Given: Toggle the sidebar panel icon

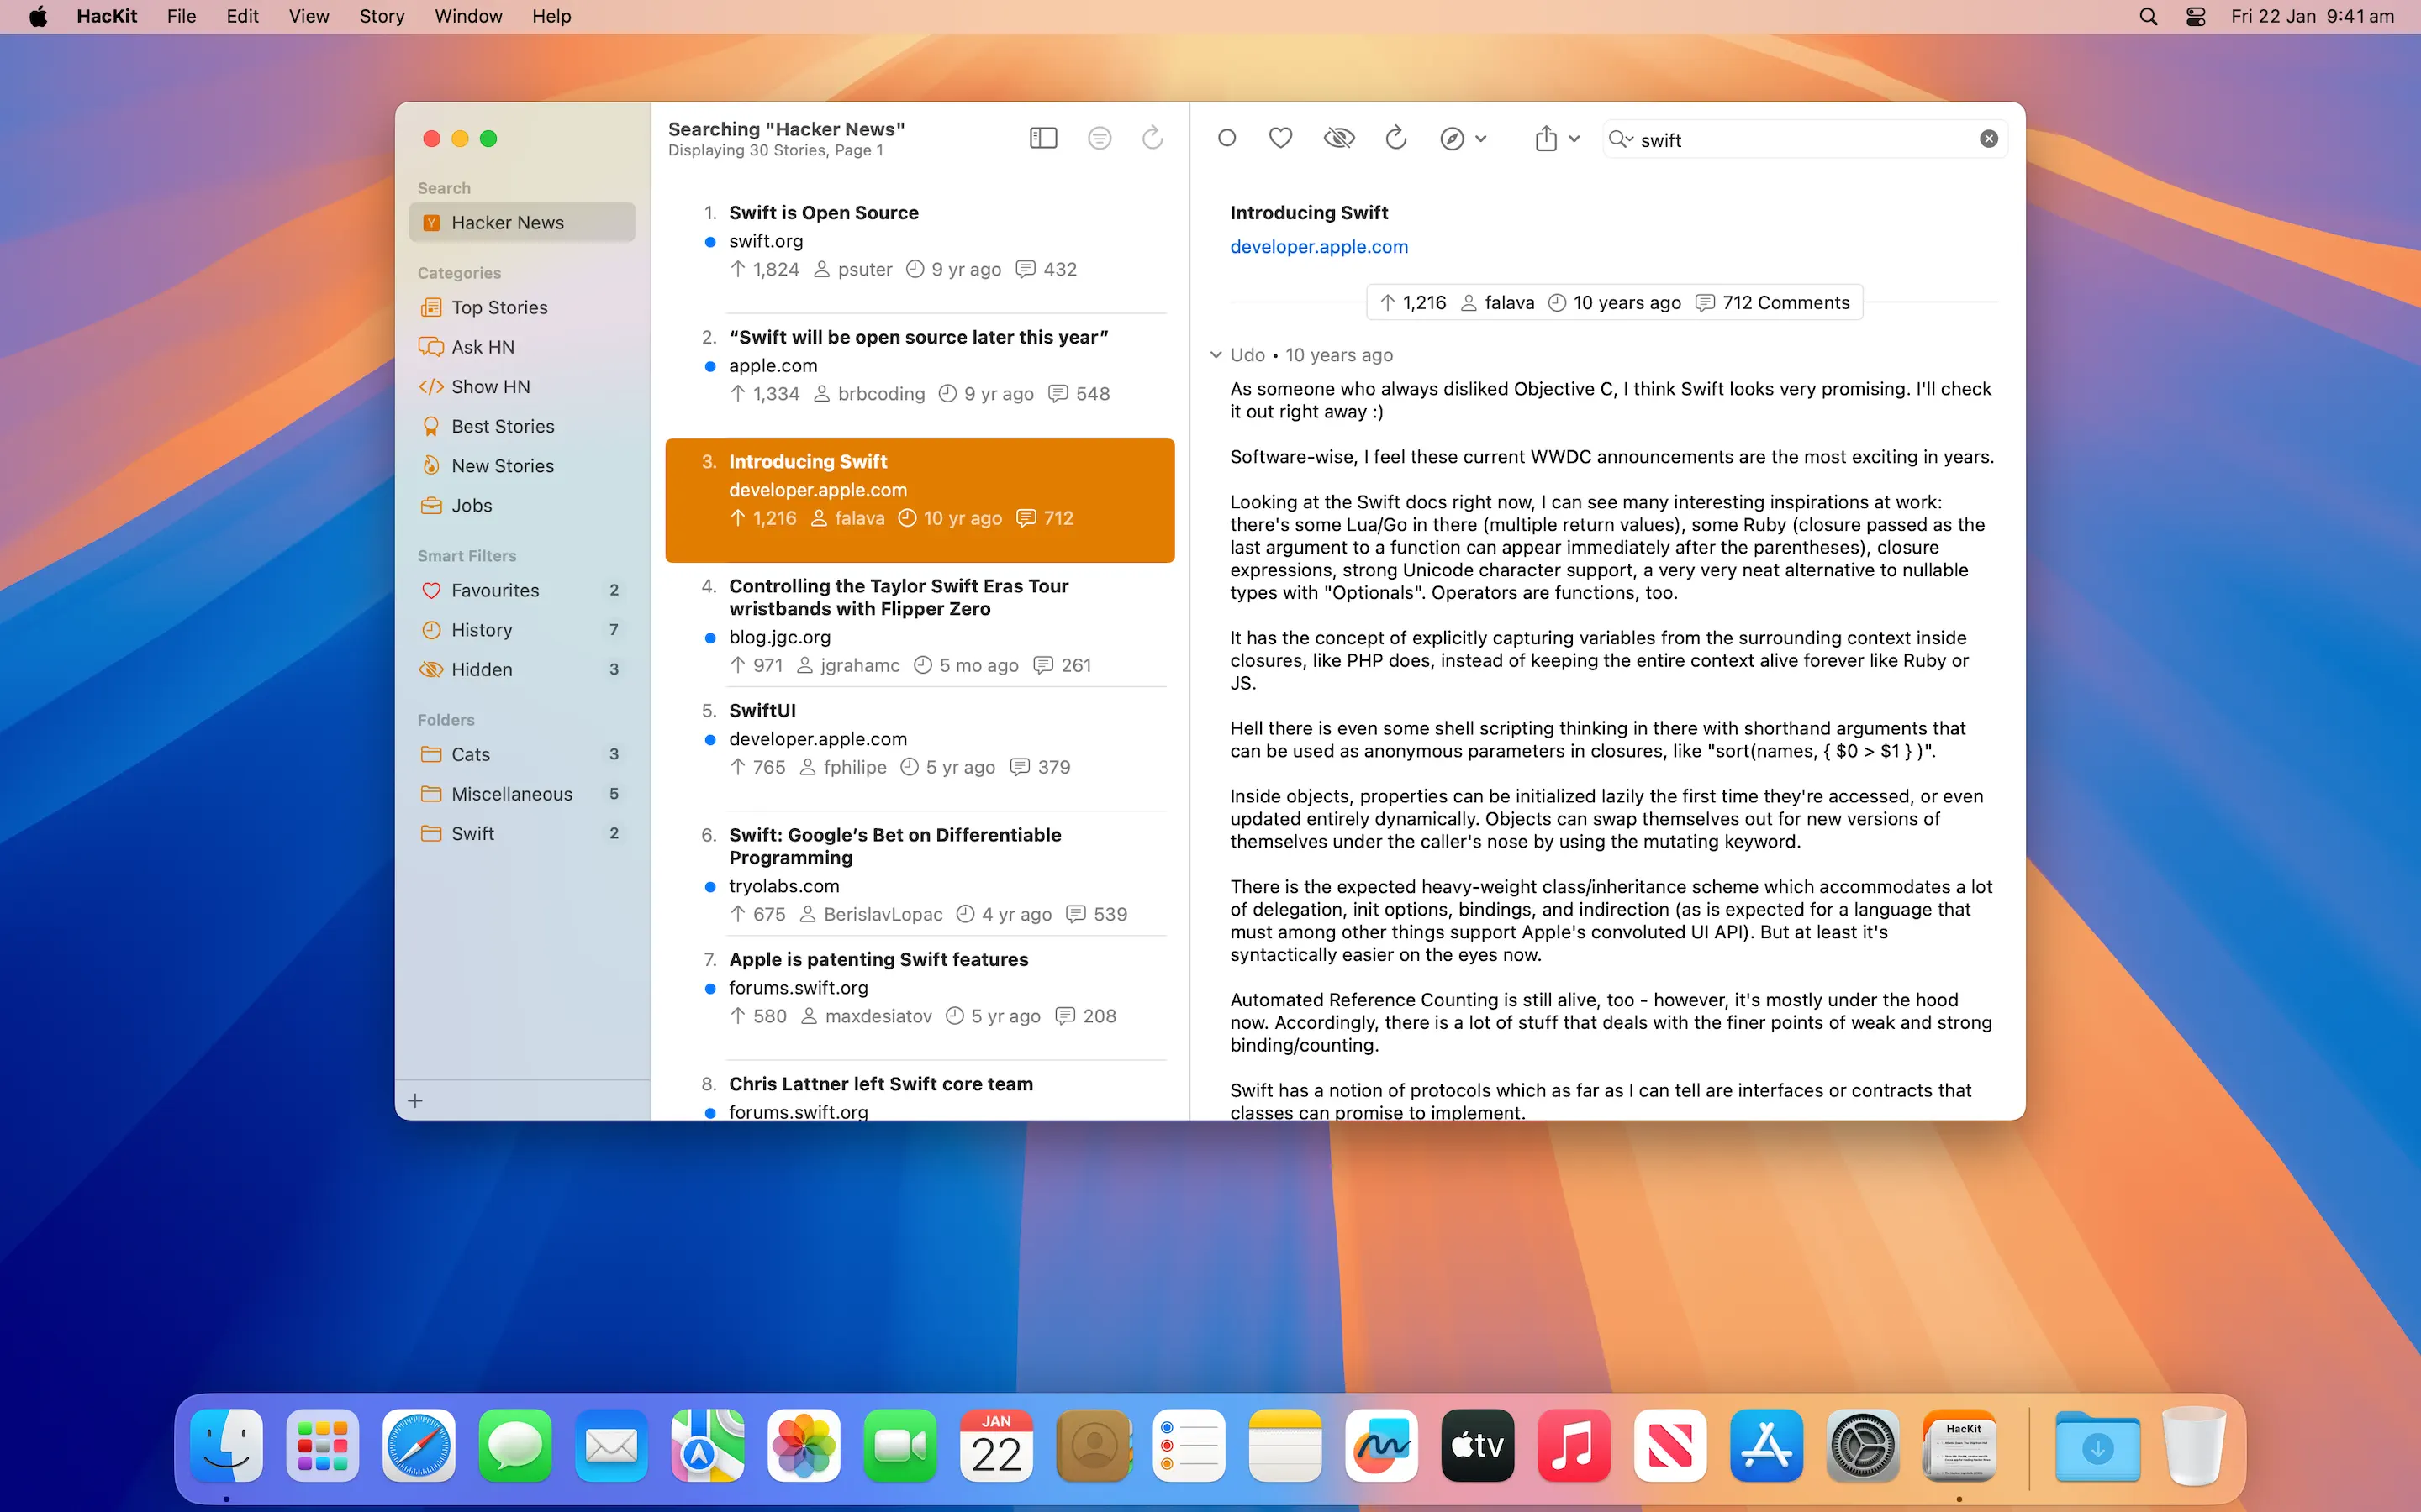Looking at the screenshot, I should 1042,138.
